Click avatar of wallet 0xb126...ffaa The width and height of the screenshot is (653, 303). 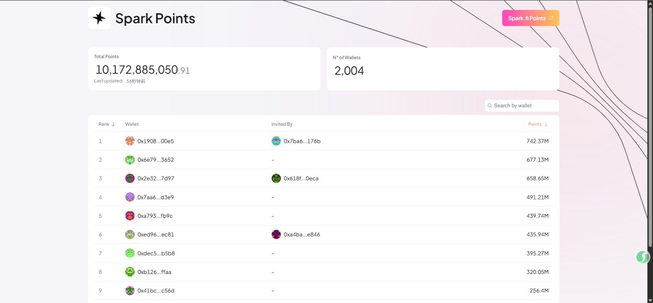pos(130,272)
